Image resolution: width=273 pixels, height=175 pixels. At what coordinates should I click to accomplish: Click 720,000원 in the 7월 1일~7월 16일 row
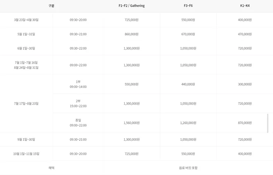[x=245, y=65]
